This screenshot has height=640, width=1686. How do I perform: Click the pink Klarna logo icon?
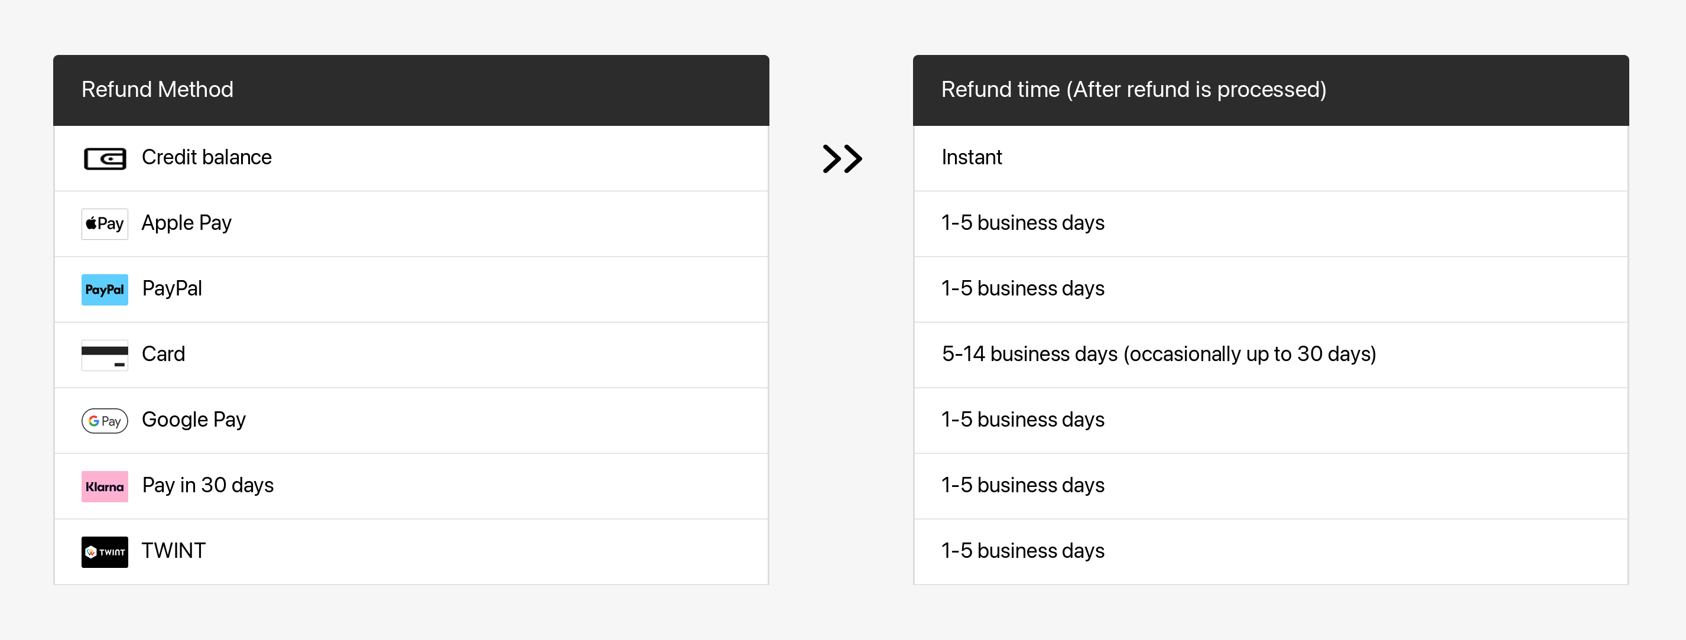click(x=105, y=486)
